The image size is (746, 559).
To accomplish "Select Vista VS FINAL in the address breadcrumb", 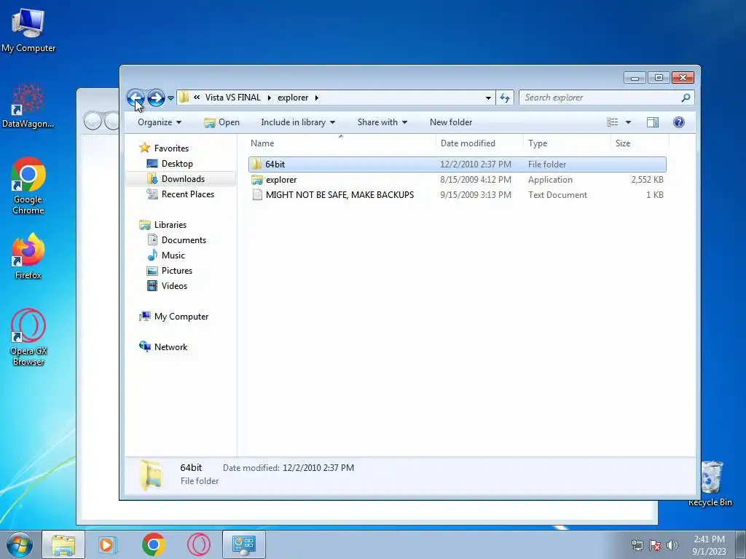I will (x=232, y=98).
